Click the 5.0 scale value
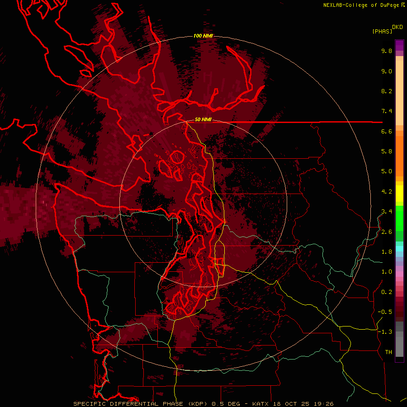Image resolution: width=407 pixels, height=407 pixels. [387, 171]
